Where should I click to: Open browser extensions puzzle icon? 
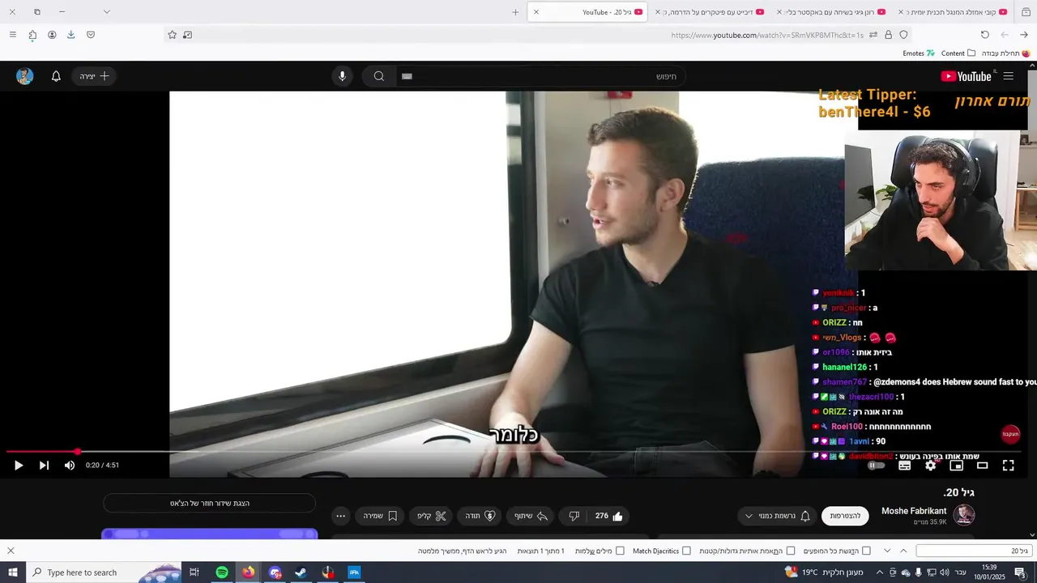(x=32, y=35)
